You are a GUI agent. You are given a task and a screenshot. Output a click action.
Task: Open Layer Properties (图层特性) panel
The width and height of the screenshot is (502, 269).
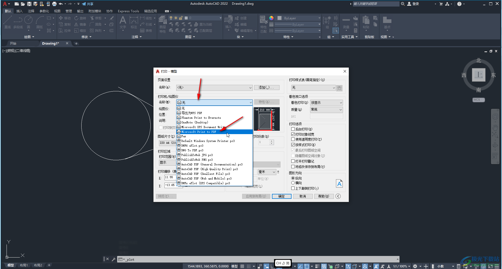coord(163,24)
